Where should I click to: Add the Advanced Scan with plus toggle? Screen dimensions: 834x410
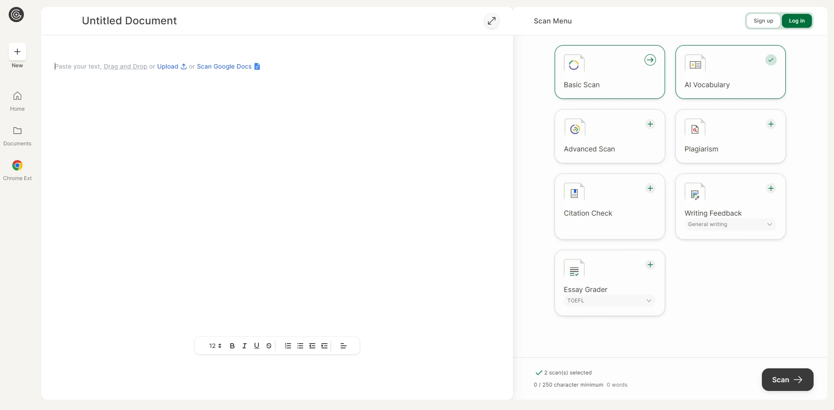click(650, 124)
